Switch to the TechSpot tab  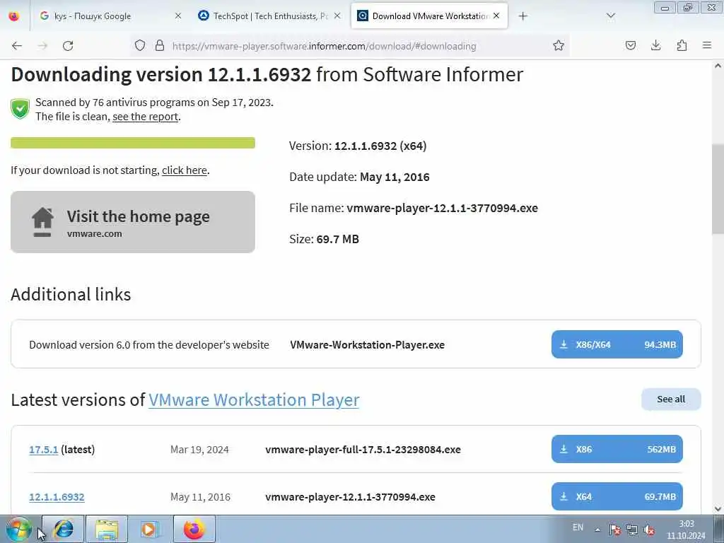[270, 16]
